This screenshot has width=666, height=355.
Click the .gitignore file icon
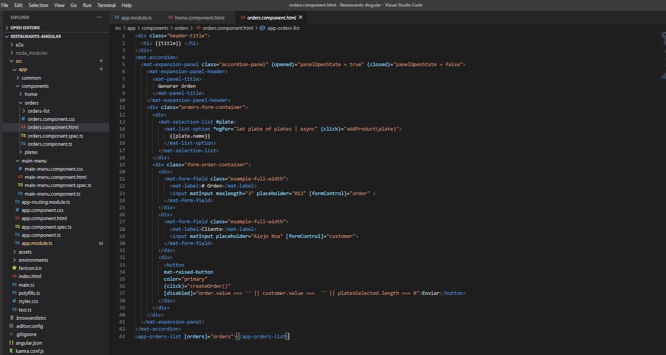tap(11, 334)
